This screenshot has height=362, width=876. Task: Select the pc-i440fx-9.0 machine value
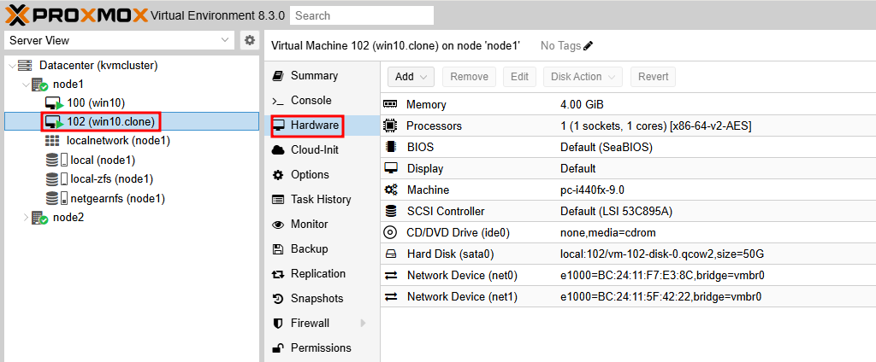pyautogui.click(x=593, y=190)
